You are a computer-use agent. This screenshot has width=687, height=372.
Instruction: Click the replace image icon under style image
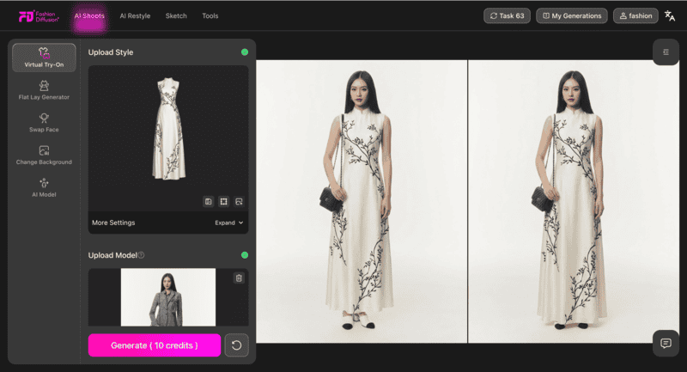[x=239, y=202]
